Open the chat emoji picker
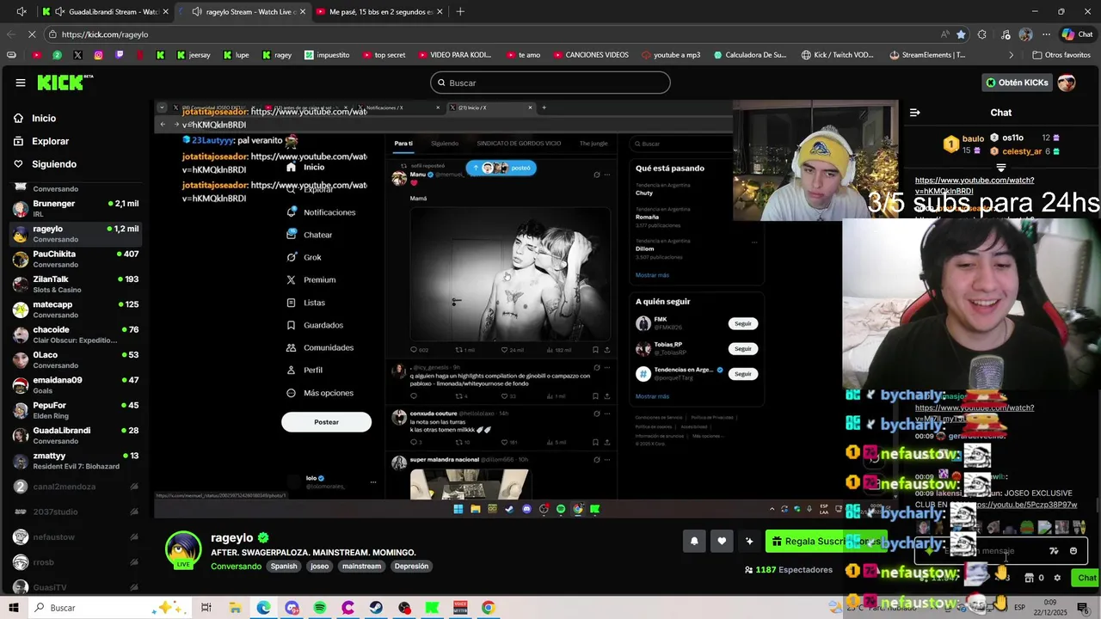 click(x=1073, y=551)
